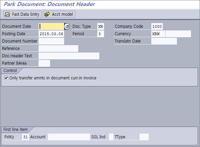Uncheck Only transfer amnts in document curr.in invoice
The width and height of the screenshot is (200, 147).
pos(6,78)
